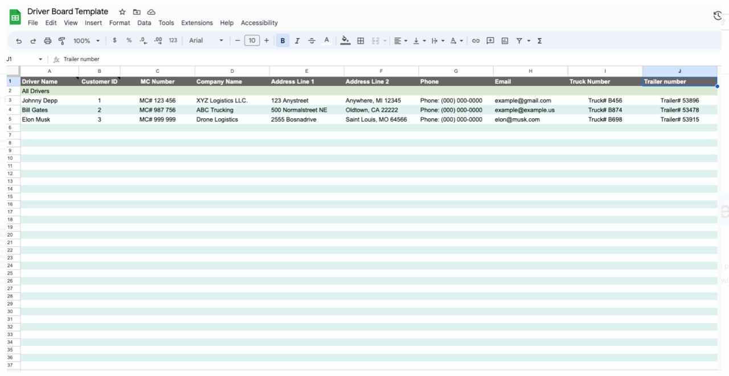Click the Insert chart icon

505,41
